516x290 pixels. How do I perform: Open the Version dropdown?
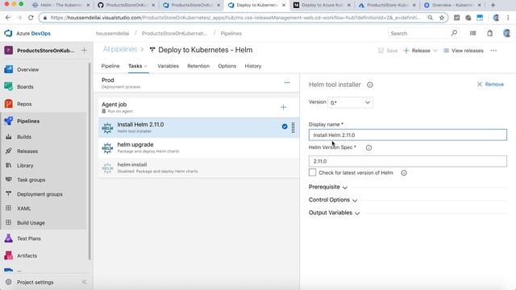point(350,102)
